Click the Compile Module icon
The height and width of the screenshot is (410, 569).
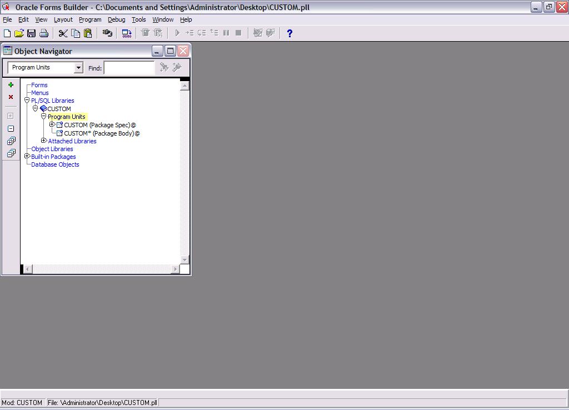pyautogui.click(x=127, y=33)
